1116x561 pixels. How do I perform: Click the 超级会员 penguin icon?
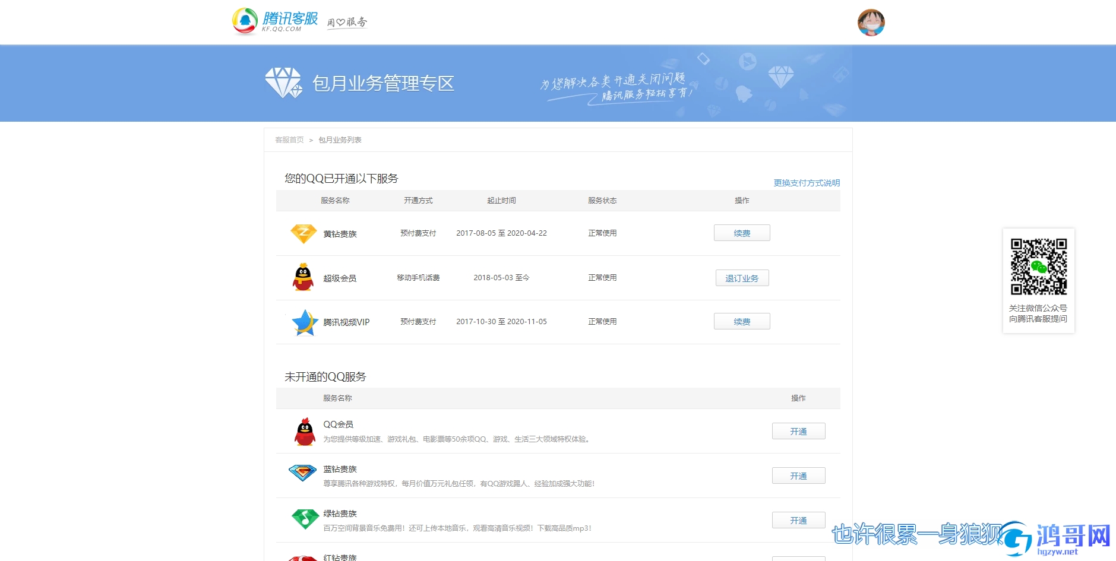303,277
